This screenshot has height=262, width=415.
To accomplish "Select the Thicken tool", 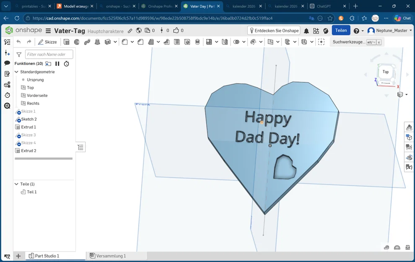I will point(108,42).
